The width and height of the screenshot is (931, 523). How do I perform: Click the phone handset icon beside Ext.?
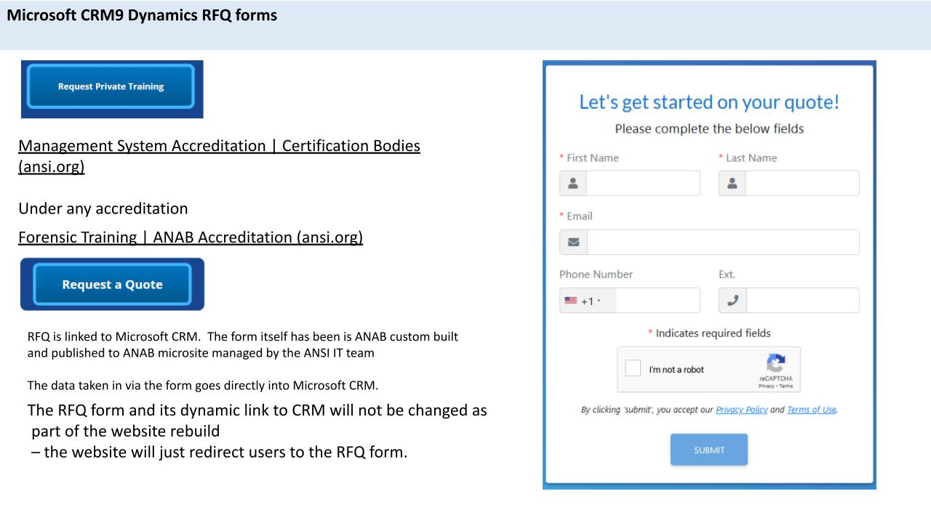pos(732,301)
